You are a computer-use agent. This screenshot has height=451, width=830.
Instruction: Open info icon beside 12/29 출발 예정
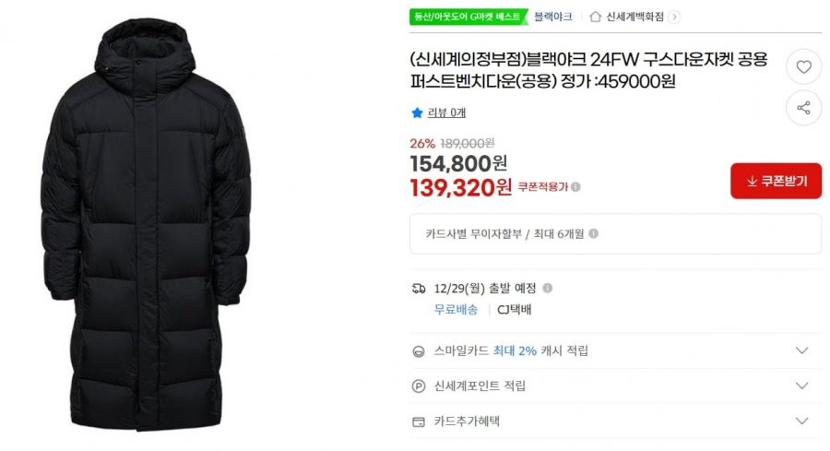coord(548,288)
